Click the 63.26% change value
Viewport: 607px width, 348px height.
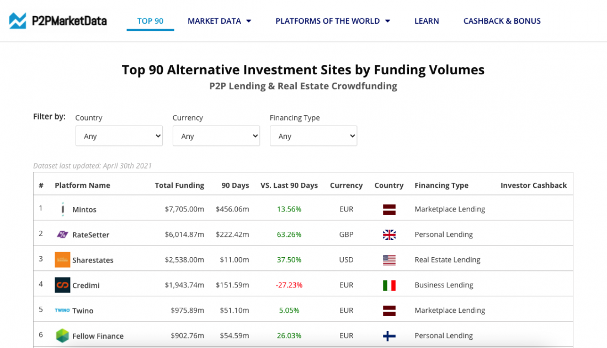point(289,235)
